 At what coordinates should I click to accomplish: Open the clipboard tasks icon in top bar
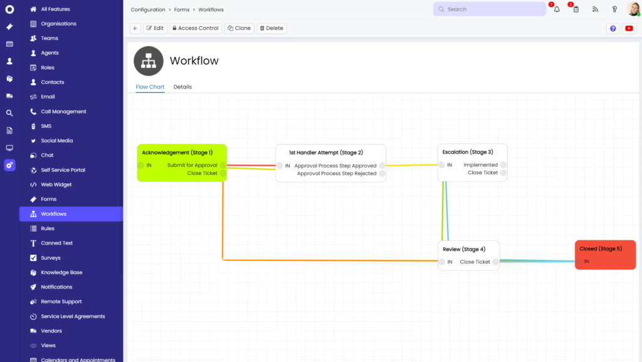[576, 9]
